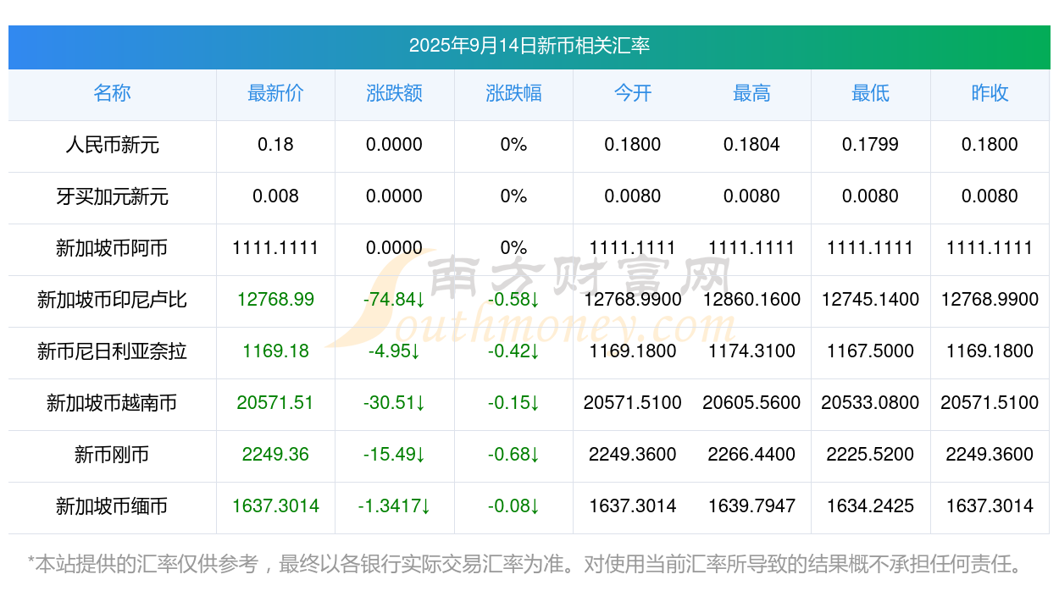Viewport: 1059px width, 591px height.
Task: Click the change amount -4.95↓
Action: [395, 351]
